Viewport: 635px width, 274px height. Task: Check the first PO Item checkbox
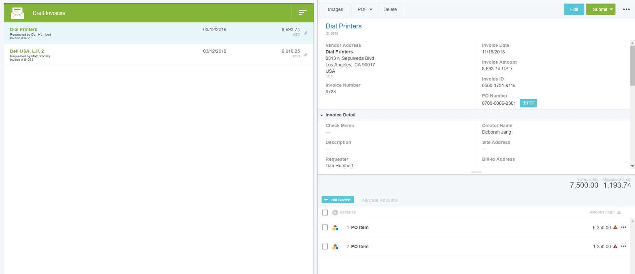325,228
